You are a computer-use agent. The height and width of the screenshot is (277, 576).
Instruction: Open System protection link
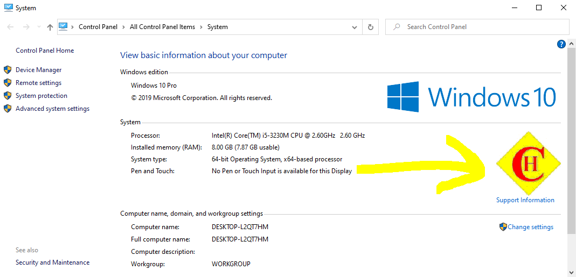point(41,96)
